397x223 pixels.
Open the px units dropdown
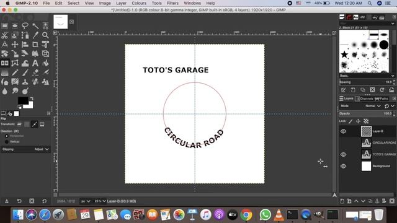86,201
